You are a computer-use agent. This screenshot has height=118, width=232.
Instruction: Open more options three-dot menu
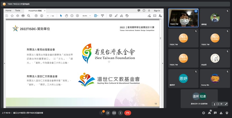pos(120,113)
